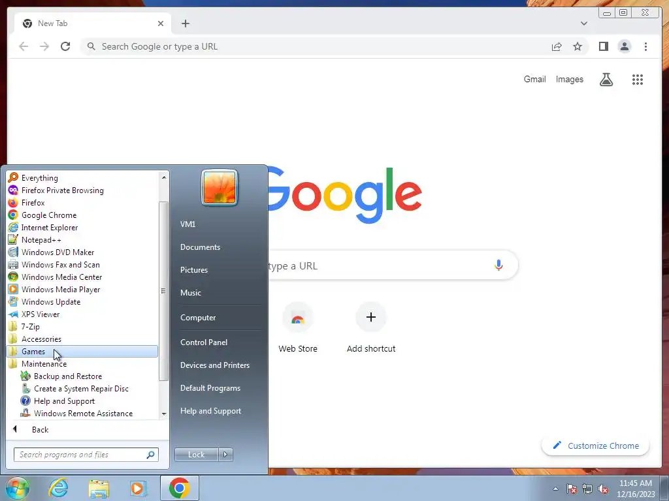Open the tab search chevron
The width and height of the screenshot is (669, 501).
(x=583, y=23)
